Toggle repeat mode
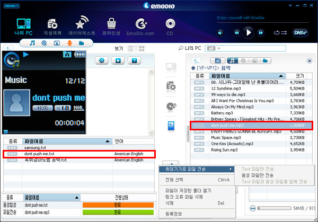The image size is (318, 222). tap(277, 33)
